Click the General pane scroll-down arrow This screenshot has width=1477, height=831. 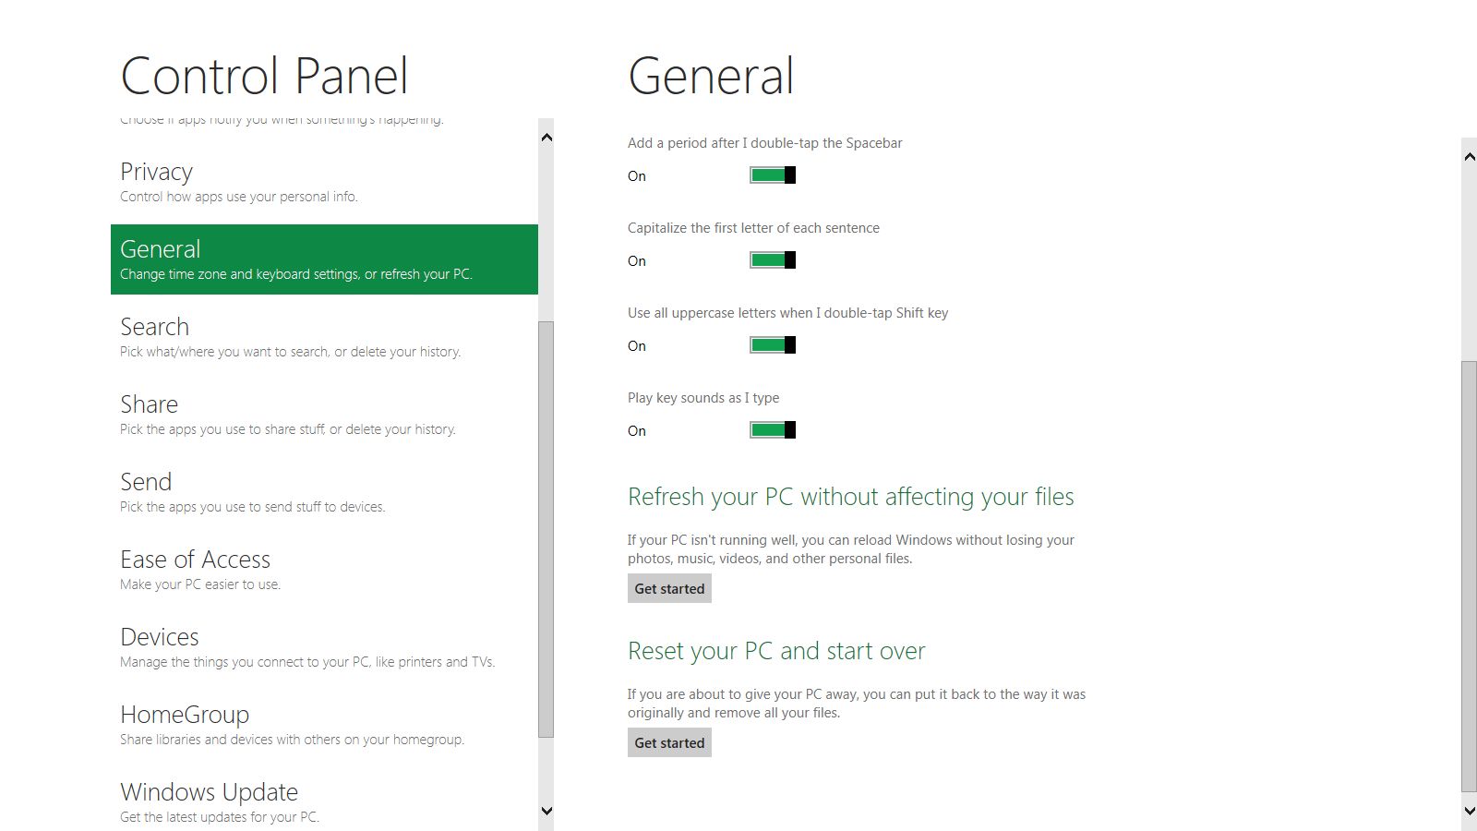1470,811
